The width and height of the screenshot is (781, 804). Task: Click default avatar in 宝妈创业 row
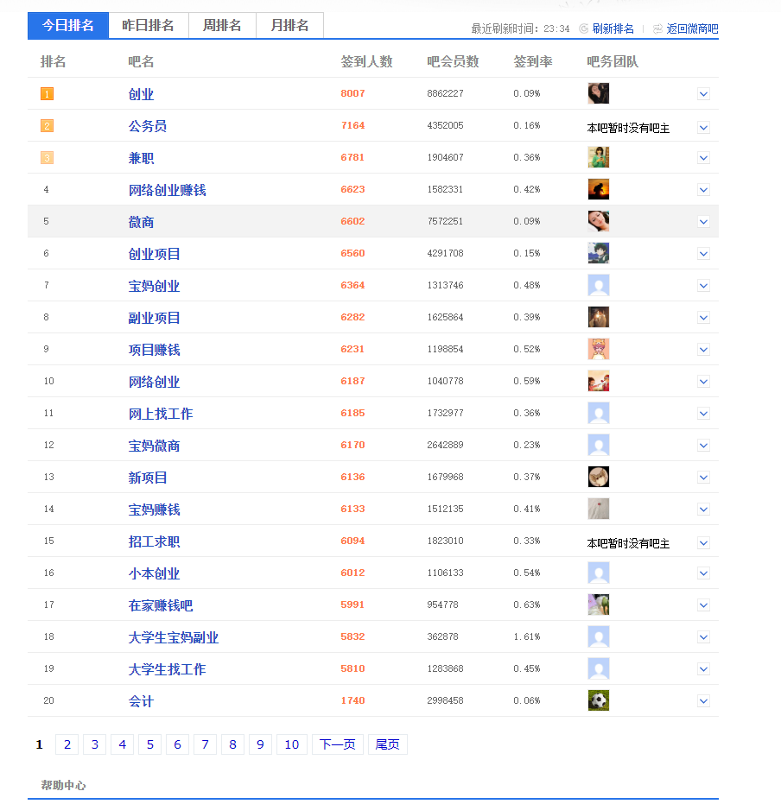[x=598, y=285]
